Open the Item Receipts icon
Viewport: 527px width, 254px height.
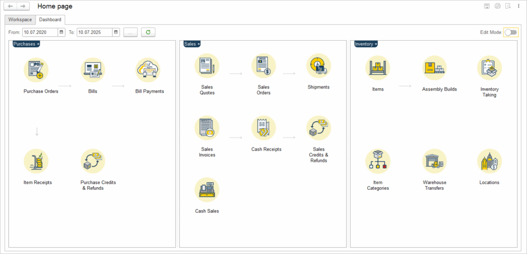pos(36,161)
